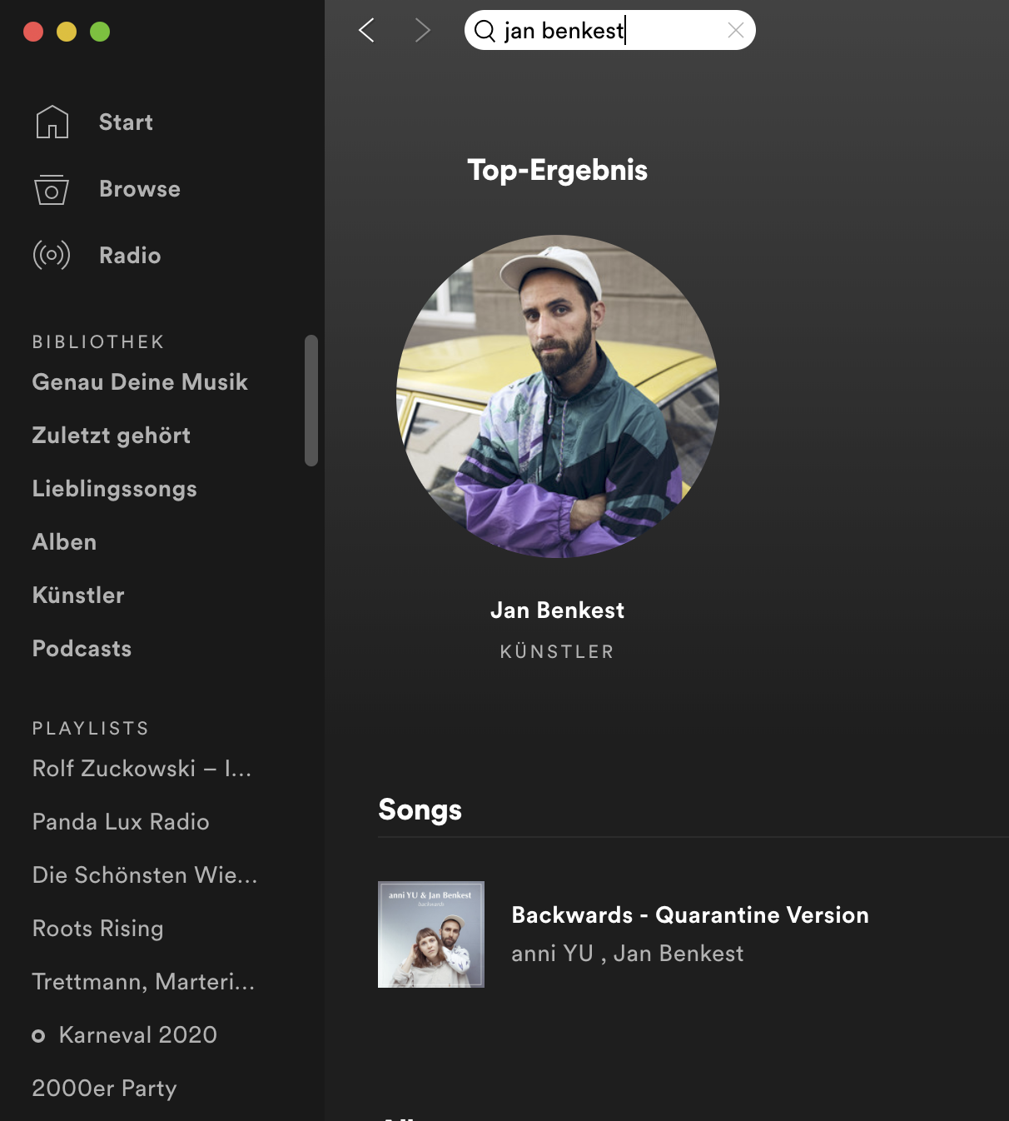The height and width of the screenshot is (1121, 1009).
Task: Open the Roots Rising playlist
Action: [x=97, y=928]
